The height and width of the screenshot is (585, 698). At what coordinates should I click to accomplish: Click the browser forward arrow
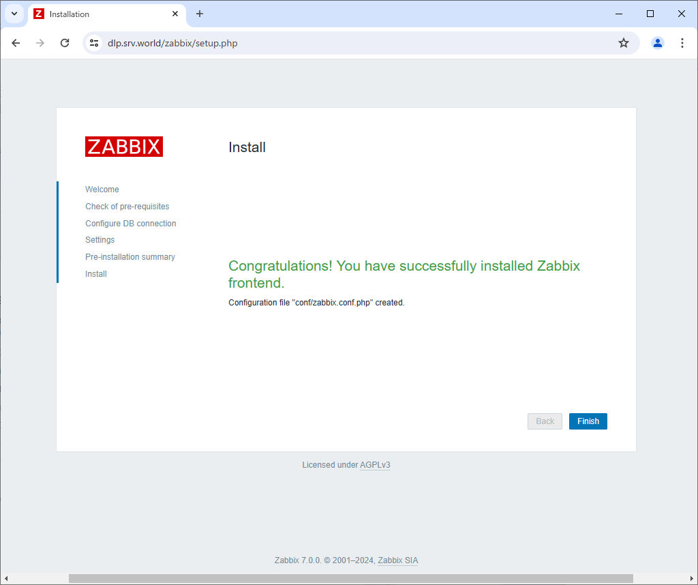40,43
